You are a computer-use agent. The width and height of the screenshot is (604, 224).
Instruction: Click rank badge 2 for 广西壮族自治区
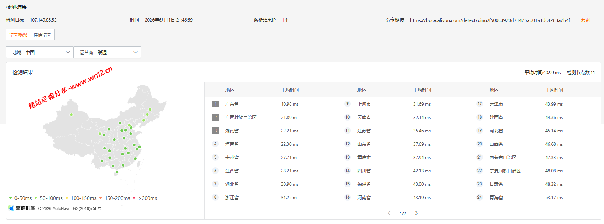(x=216, y=117)
